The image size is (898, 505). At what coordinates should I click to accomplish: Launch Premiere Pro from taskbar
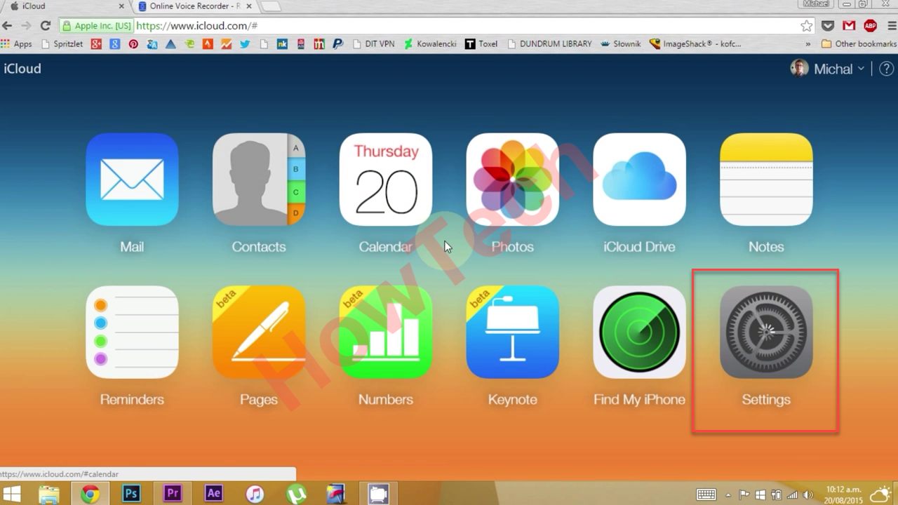(173, 494)
